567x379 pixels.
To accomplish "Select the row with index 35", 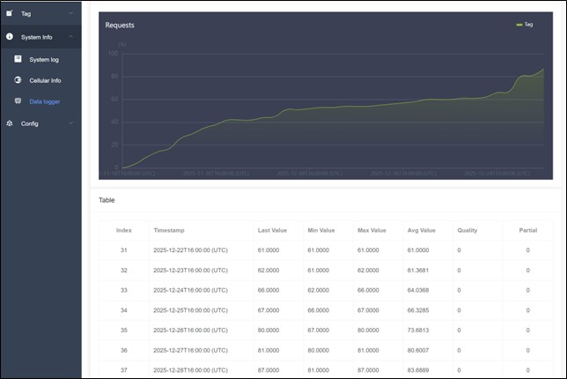I will point(123,331).
